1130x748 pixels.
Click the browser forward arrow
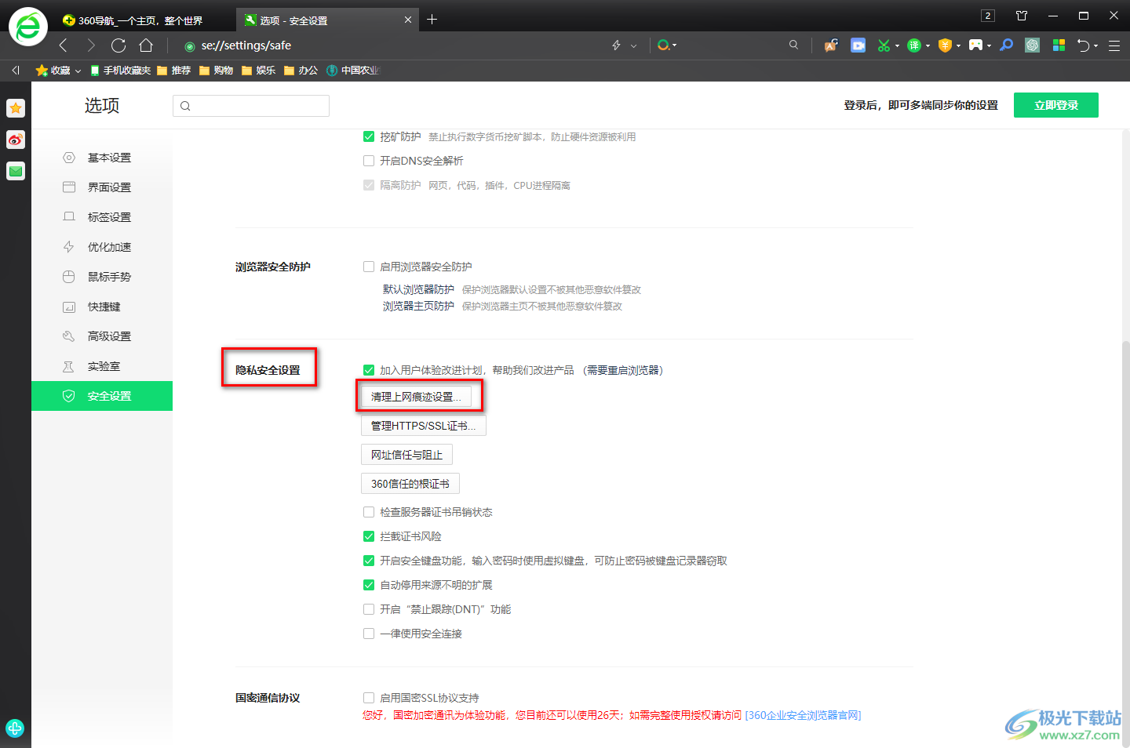pyautogui.click(x=91, y=45)
